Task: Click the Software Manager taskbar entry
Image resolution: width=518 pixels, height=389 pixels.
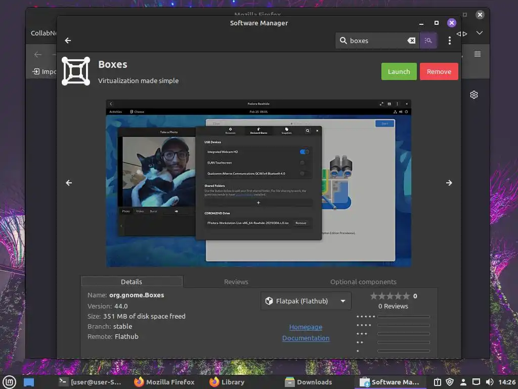Action: (389, 382)
